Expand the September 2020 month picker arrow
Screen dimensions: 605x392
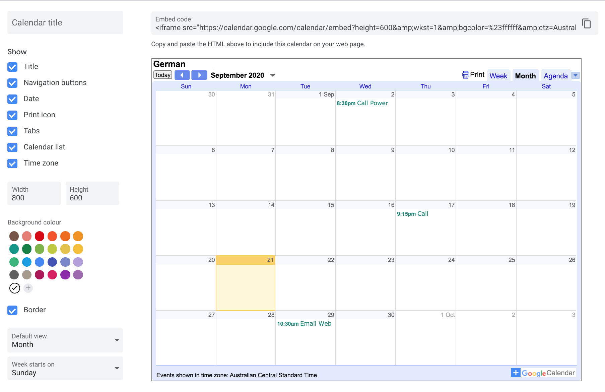(x=273, y=75)
